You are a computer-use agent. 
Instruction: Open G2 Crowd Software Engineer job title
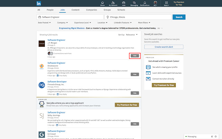click(56, 131)
